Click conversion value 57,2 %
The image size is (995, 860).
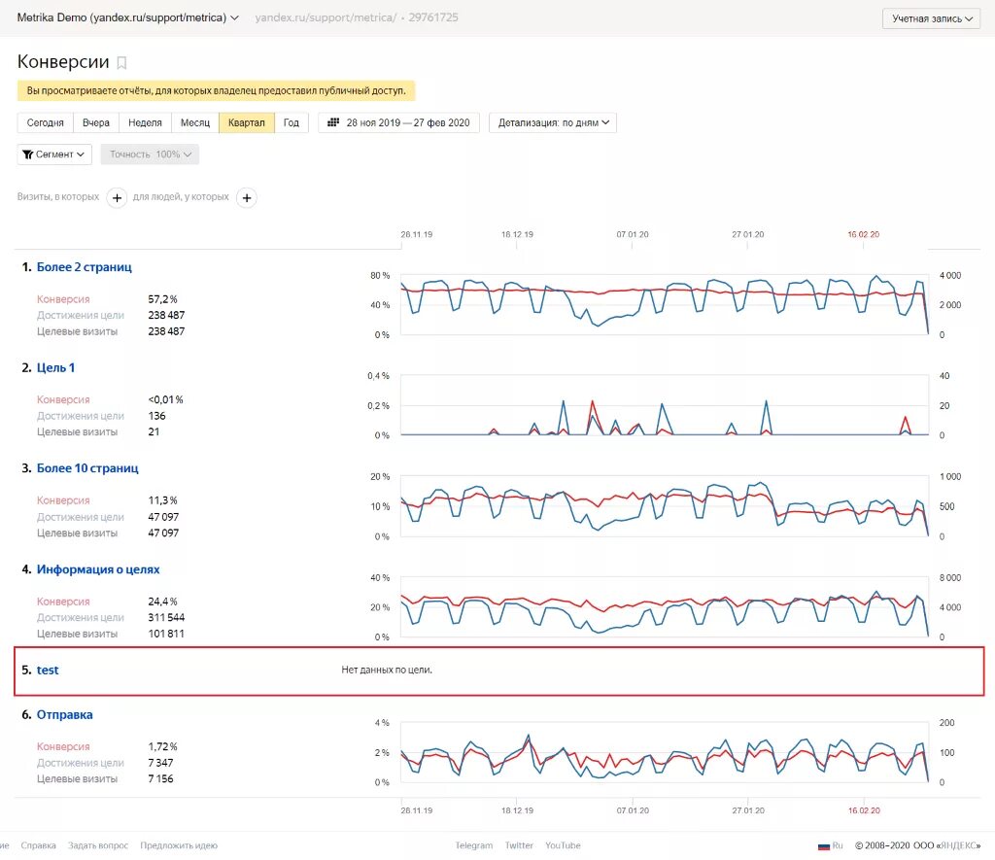pos(162,299)
